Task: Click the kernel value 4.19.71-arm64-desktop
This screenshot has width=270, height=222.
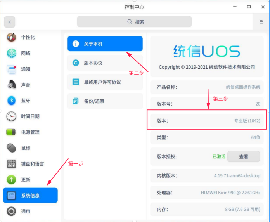Action: click(x=237, y=176)
